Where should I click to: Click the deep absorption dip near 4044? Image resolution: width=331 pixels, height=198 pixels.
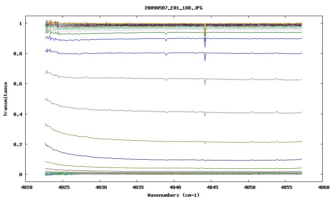205,36
